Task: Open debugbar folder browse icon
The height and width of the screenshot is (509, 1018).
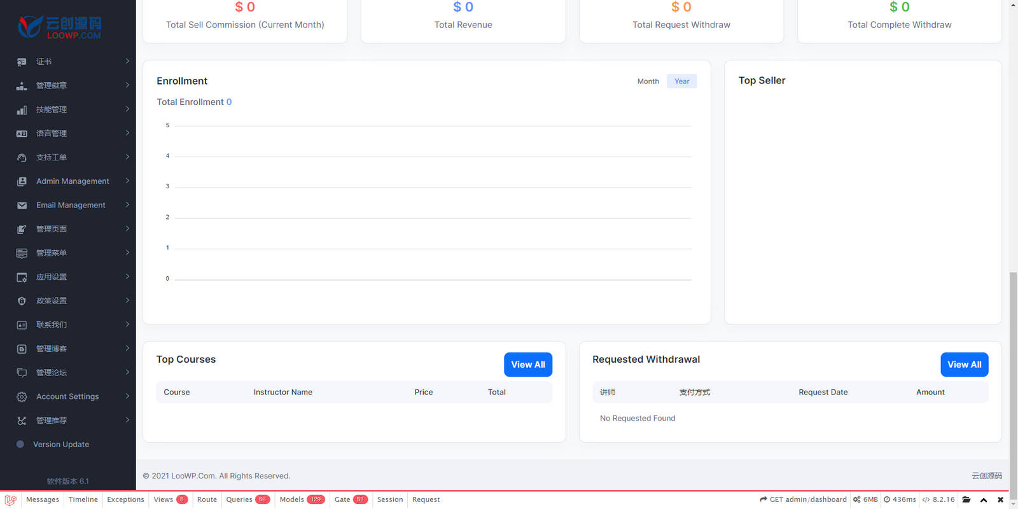Action: click(x=966, y=499)
